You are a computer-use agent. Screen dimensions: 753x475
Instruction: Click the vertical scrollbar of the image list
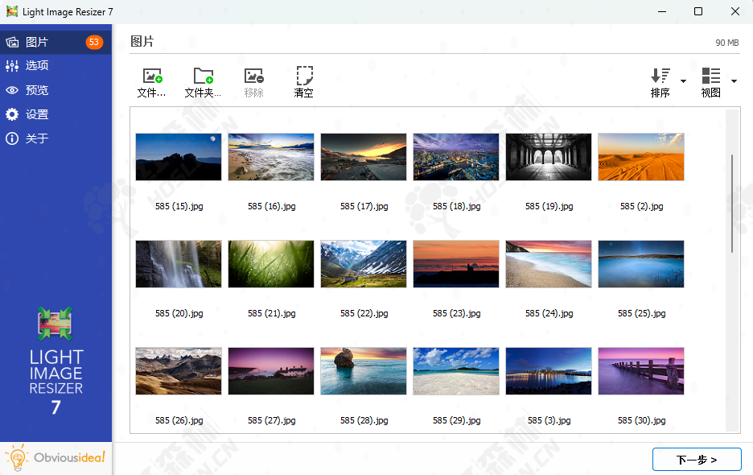coord(732,204)
